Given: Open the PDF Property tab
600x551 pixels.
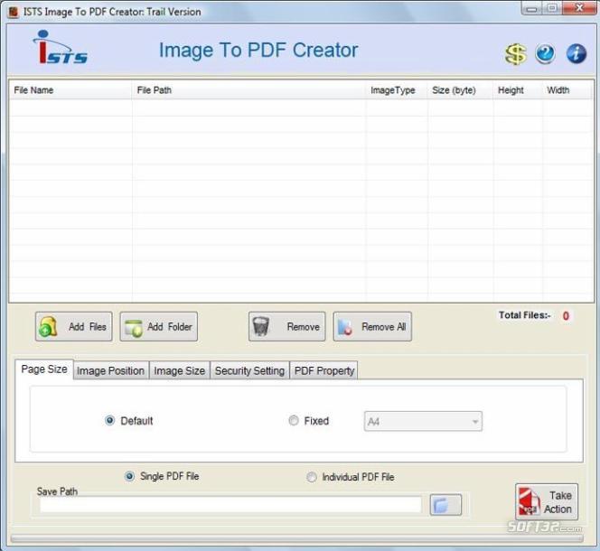Looking at the screenshot, I should [324, 370].
